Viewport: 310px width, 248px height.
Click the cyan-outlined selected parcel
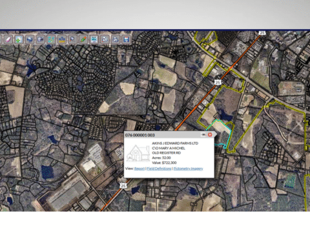point(222,127)
